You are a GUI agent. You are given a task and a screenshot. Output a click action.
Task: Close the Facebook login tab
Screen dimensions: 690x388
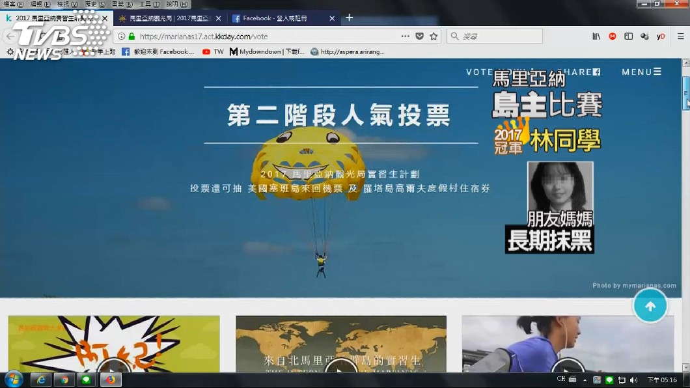(332, 18)
